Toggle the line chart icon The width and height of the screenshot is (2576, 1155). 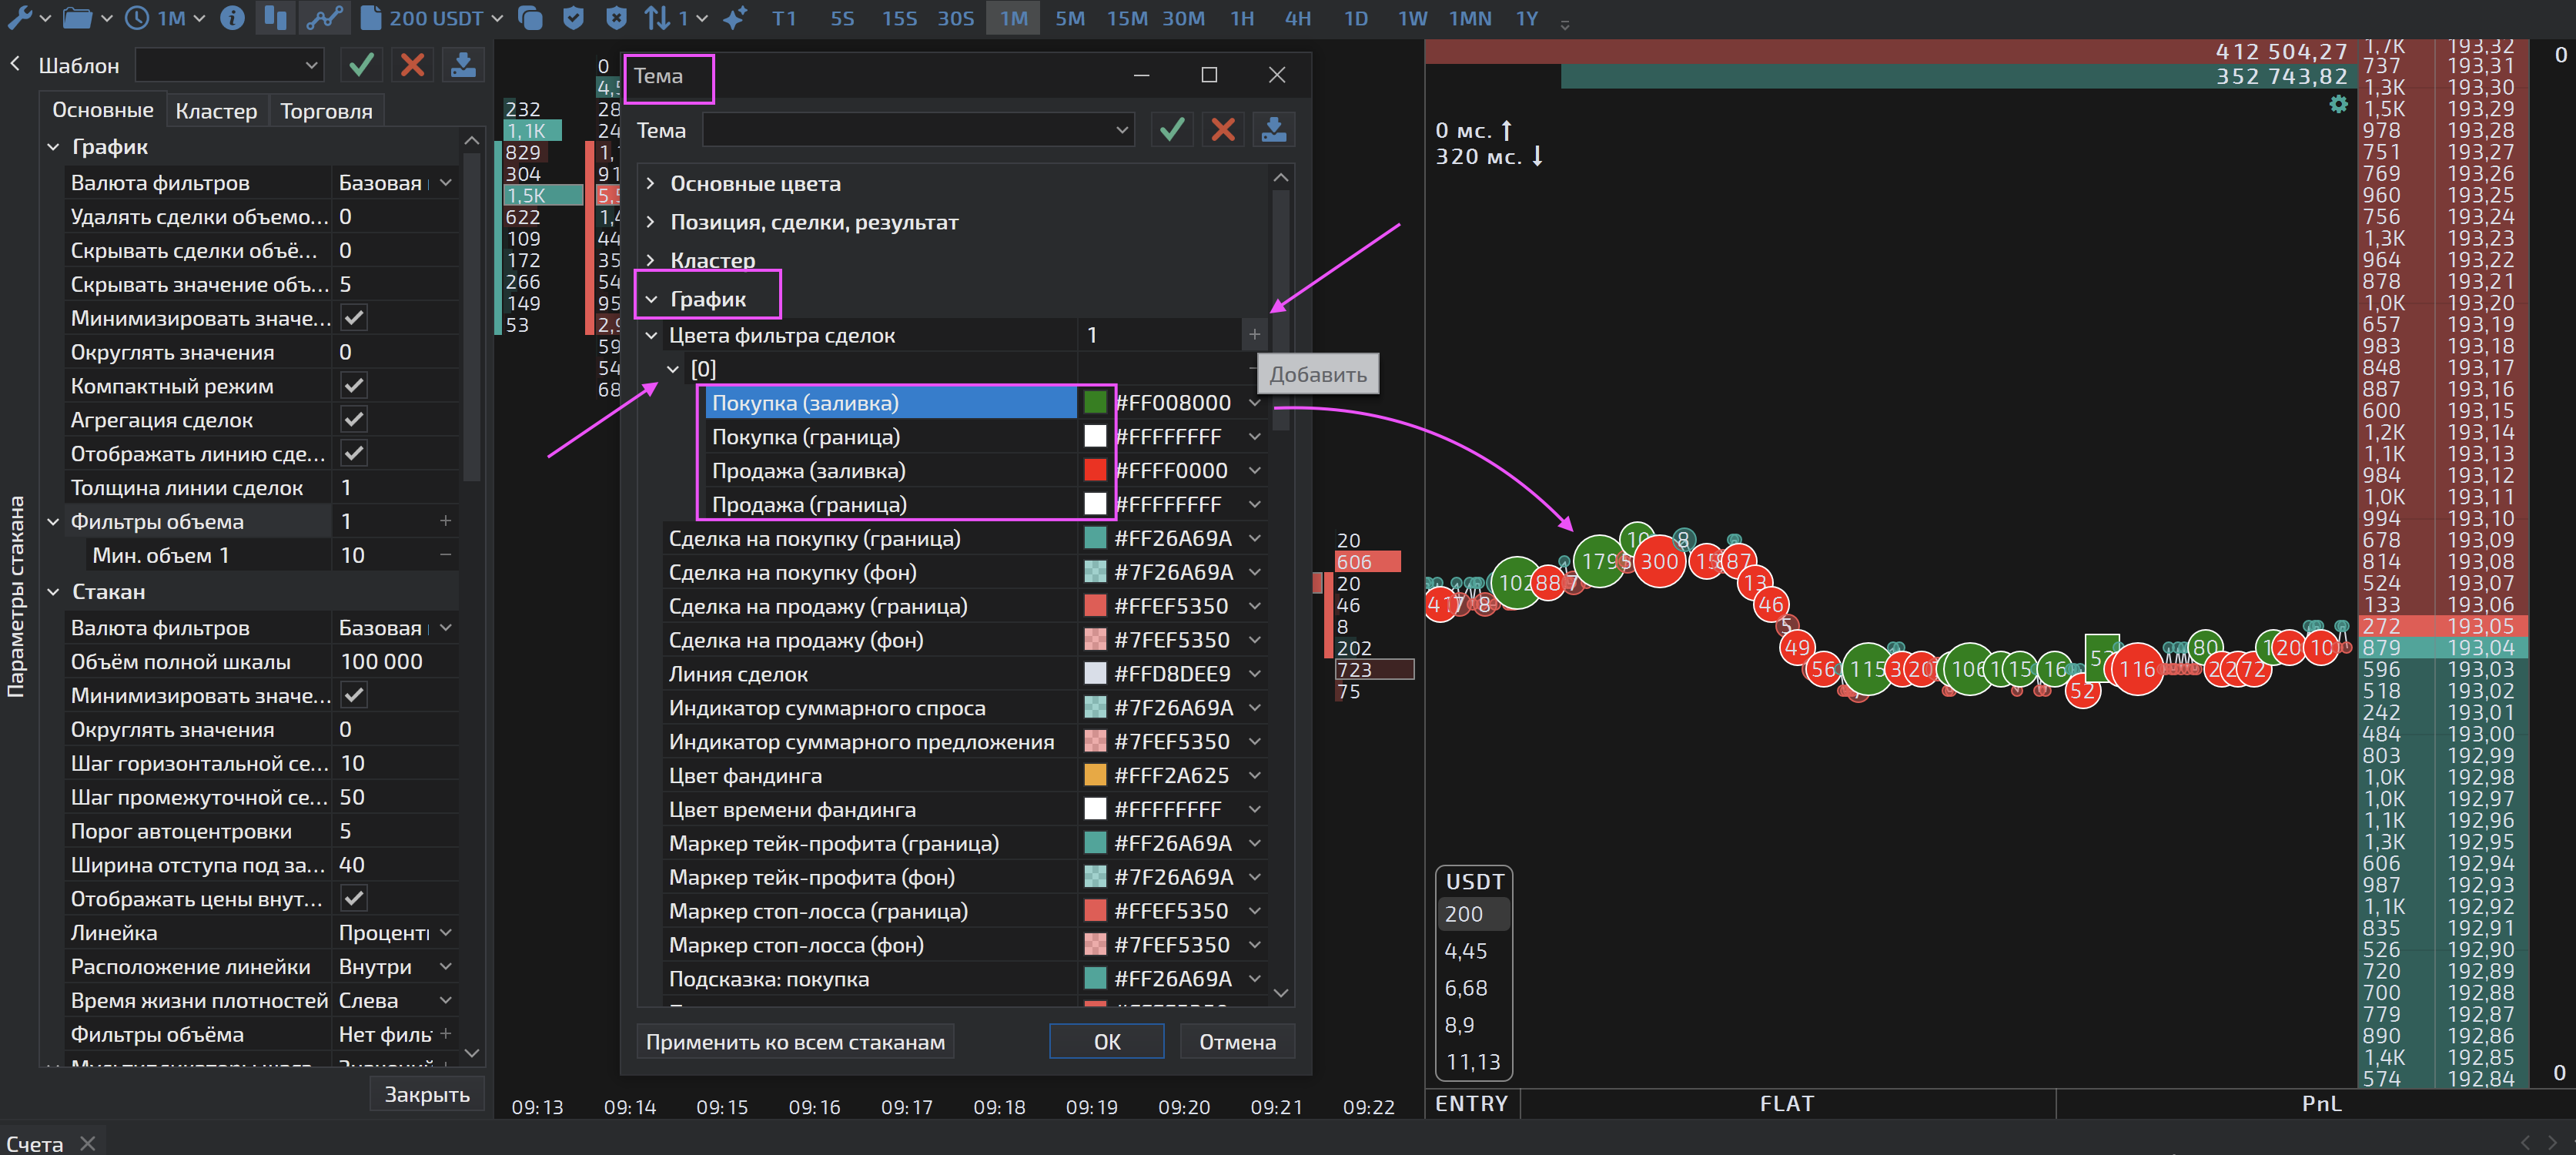coord(325,18)
